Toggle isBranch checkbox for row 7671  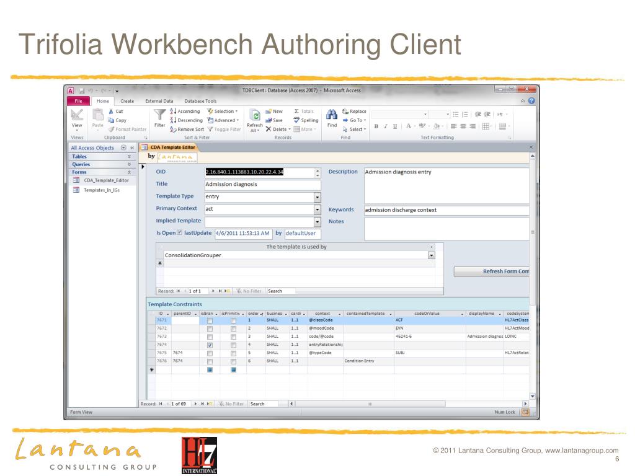tap(210, 320)
